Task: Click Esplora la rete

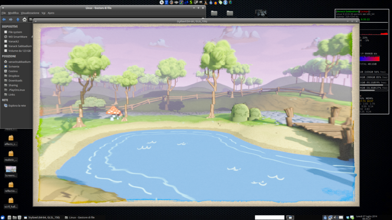Action: pyautogui.click(x=17, y=106)
